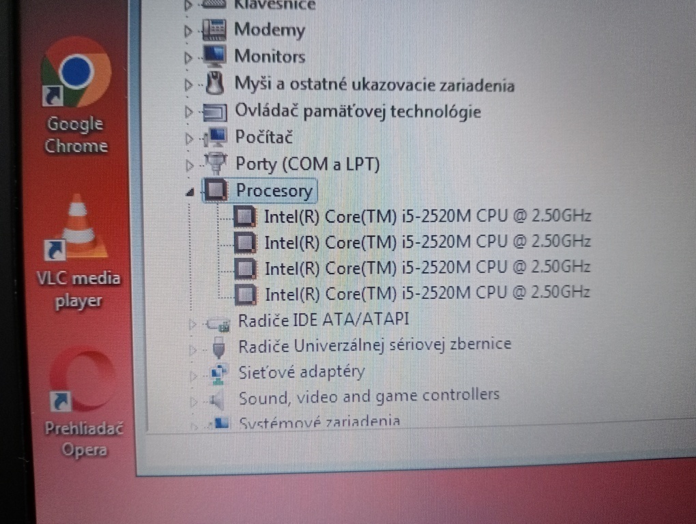The width and height of the screenshot is (696, 524).
Task: Select Radiče Univerzálnej sériovej zbernice item
Action: [x=374, y=345]
